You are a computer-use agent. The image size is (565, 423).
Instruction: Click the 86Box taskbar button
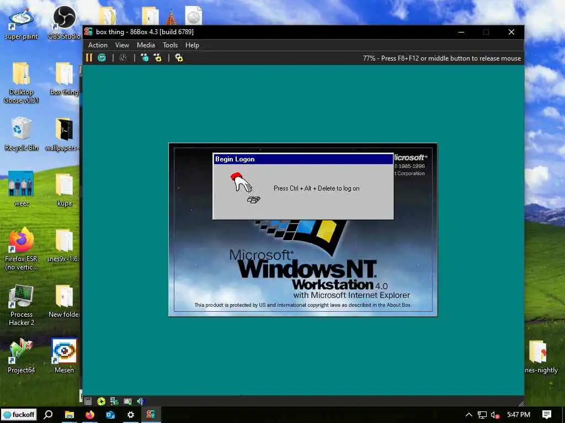point(151,415)
